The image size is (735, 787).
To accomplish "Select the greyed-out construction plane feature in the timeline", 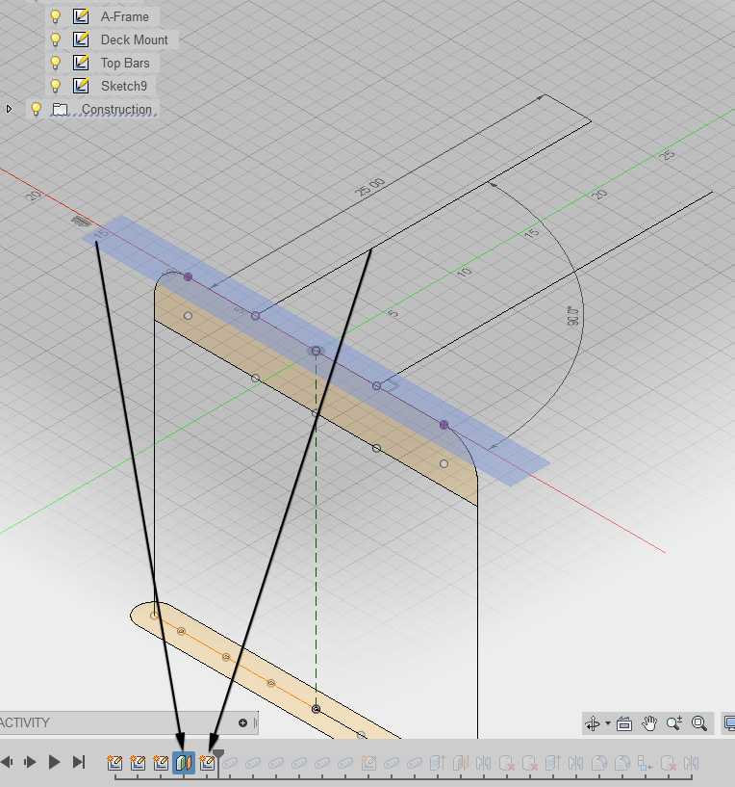I will click(461, 763).
